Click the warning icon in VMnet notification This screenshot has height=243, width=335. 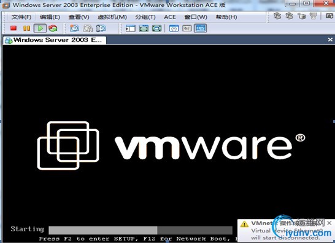pos(244,224)
